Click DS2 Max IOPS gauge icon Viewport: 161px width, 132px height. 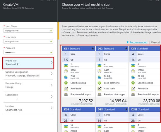pyautogui.click(x=100, y=71)
